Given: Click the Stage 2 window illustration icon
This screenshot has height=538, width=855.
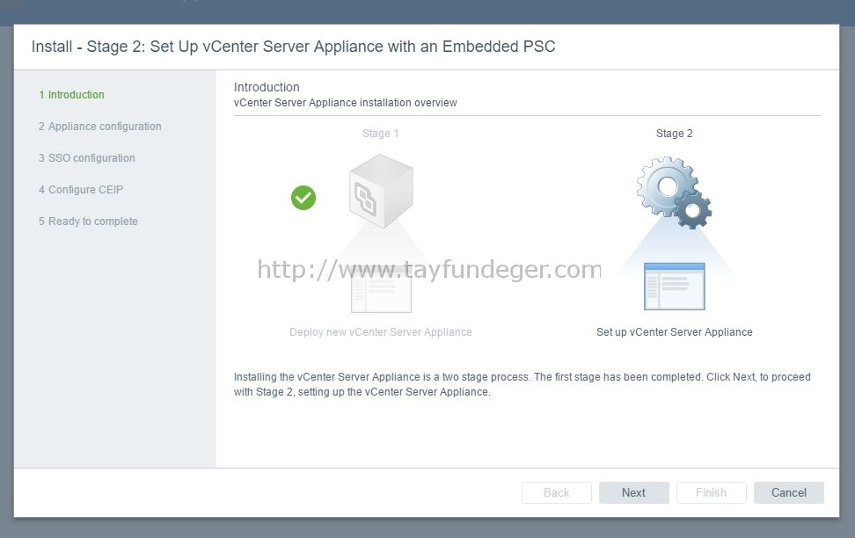Looking at the screenshot, I should coord(674,287).
